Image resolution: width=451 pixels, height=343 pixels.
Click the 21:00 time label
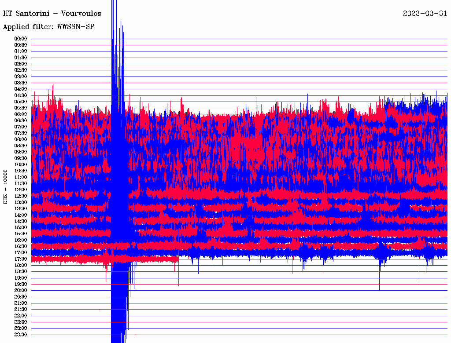pos(21,303)
